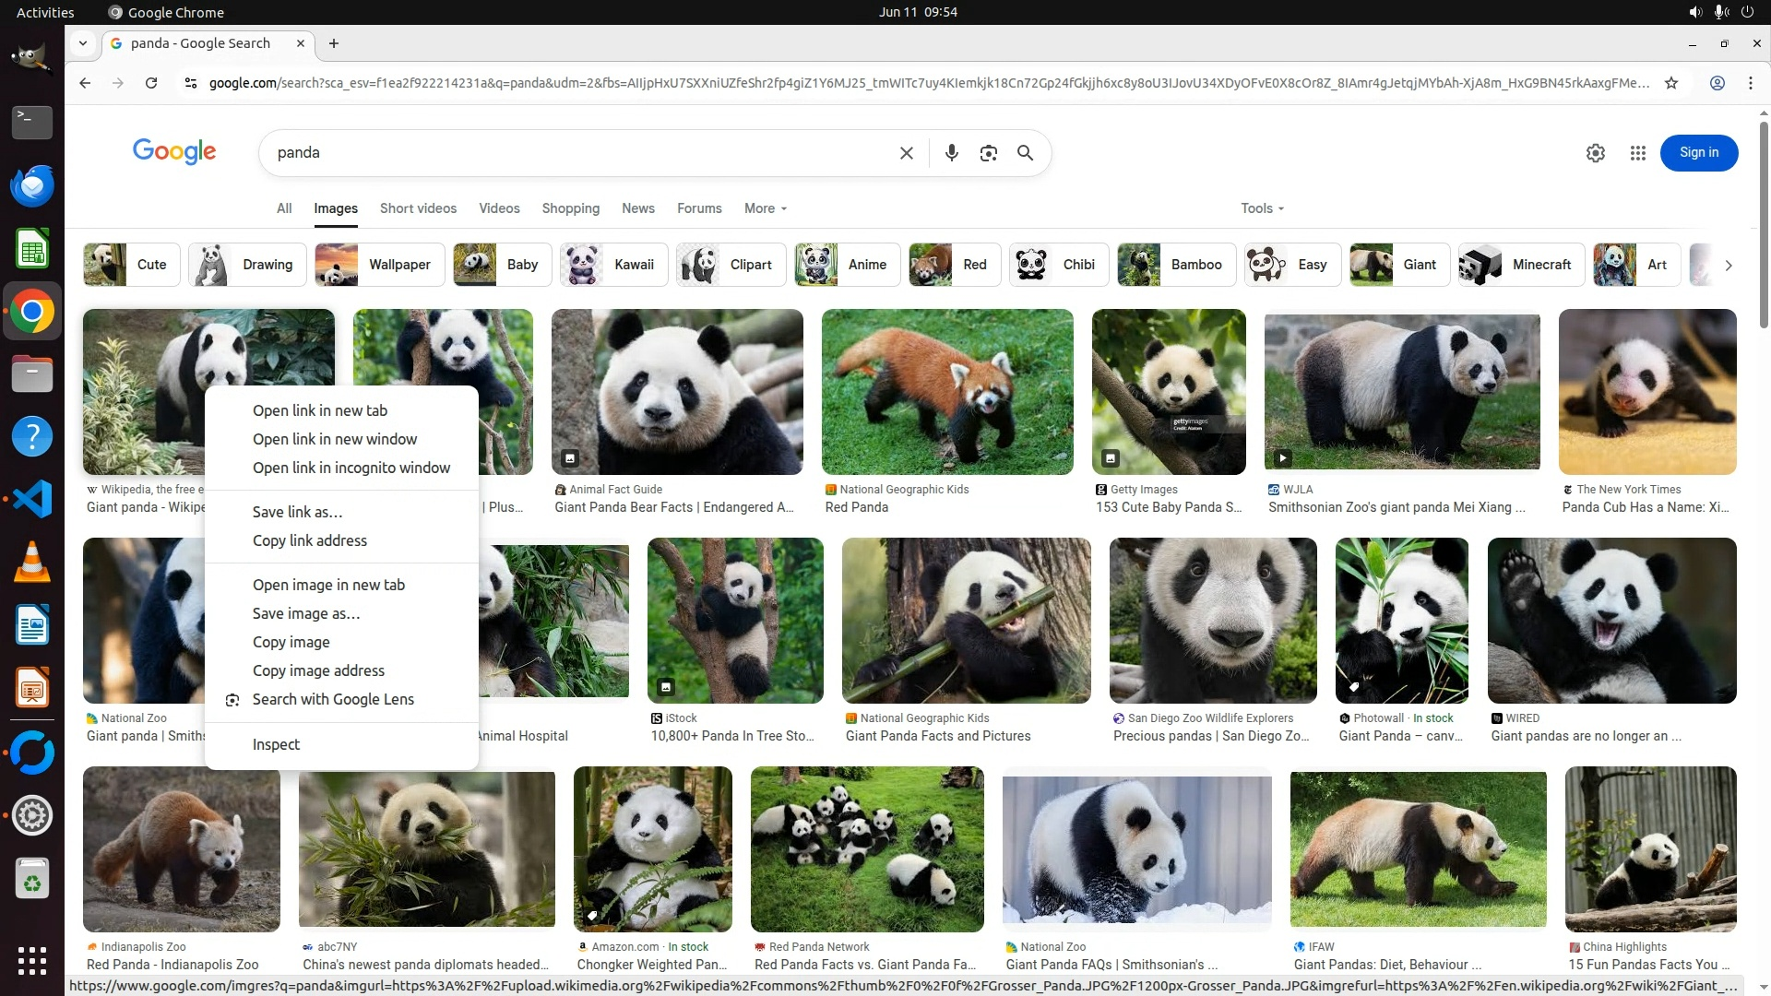Bookmark this tab with star icon

click(x=1670, y=83)
